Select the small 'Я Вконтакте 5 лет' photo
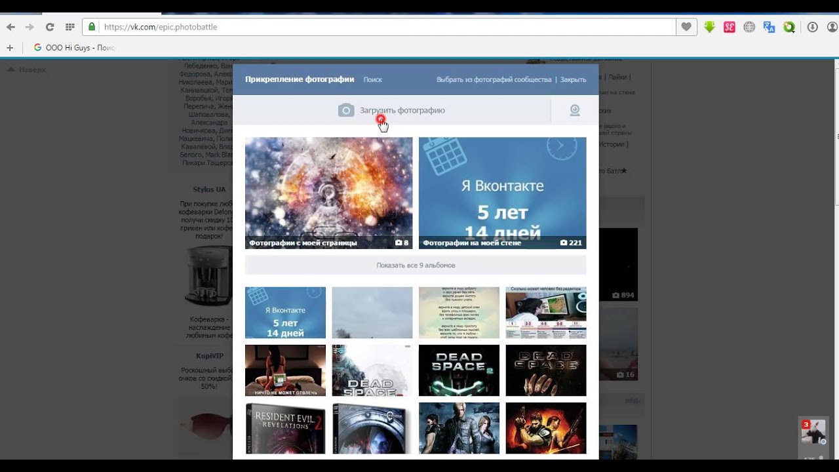The image size is (839, 472). 285,312
